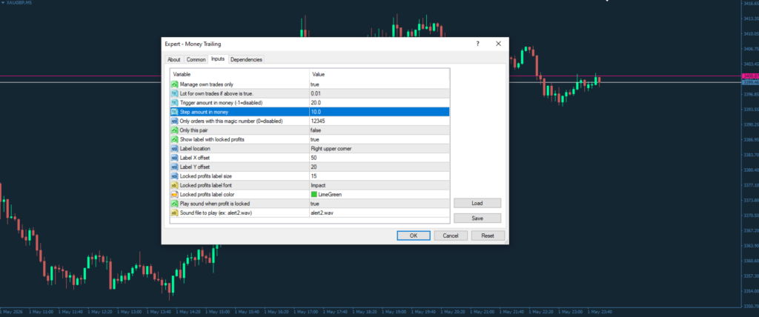This screenshot has height=317, width=759.
Task: Click the Cancel button
Action: 451,236
